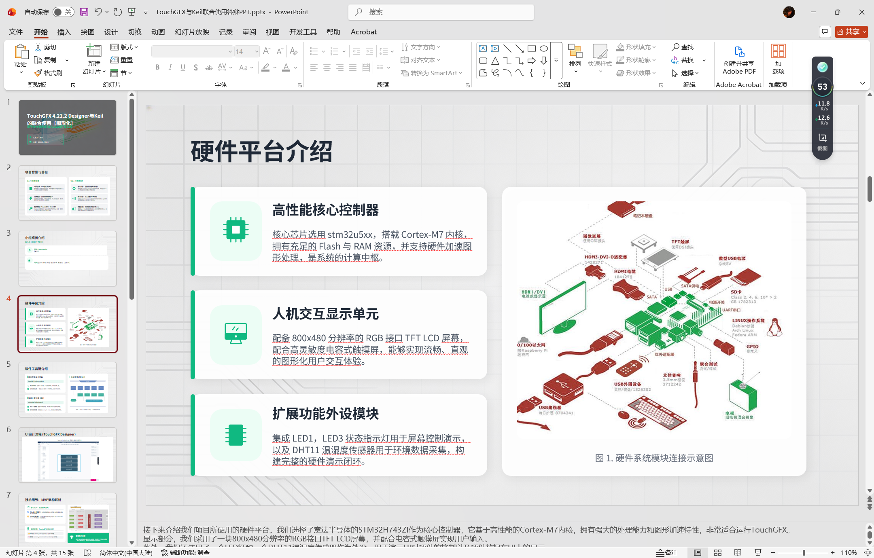Click the Find search icon

click(675, 47)
